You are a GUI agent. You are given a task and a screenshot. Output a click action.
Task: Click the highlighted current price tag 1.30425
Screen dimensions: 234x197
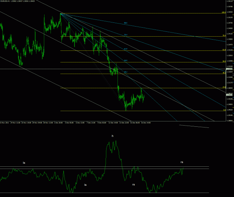pos(230,95)
